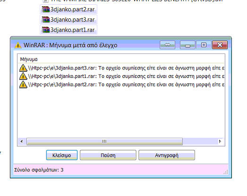
Task: Click the RAR archive icon of 3djanko.part3.rar
Action: click(45, 20)
